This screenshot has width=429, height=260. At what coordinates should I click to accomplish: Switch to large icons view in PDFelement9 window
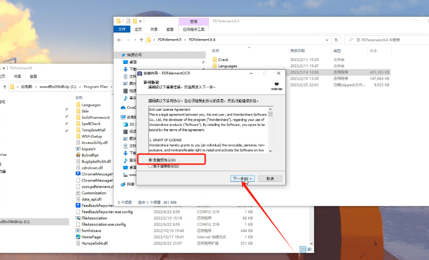click(x=310, y=250)
